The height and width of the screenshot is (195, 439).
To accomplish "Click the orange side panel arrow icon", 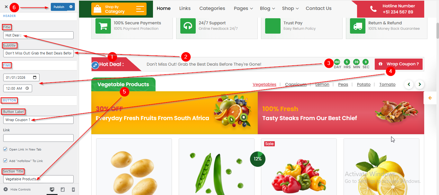I will click(x=430, y=98).
